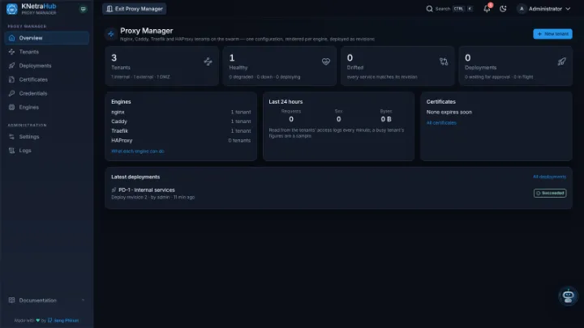The image size is (584, 328).
Task: Click the rocket icon beside PD-1 deployment
Action: coord(114,190)
